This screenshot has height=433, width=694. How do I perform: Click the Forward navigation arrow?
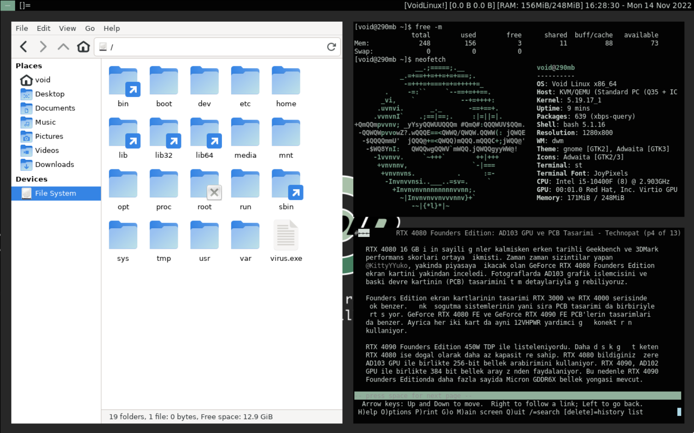pyautogui.click(x=43, y=47)
